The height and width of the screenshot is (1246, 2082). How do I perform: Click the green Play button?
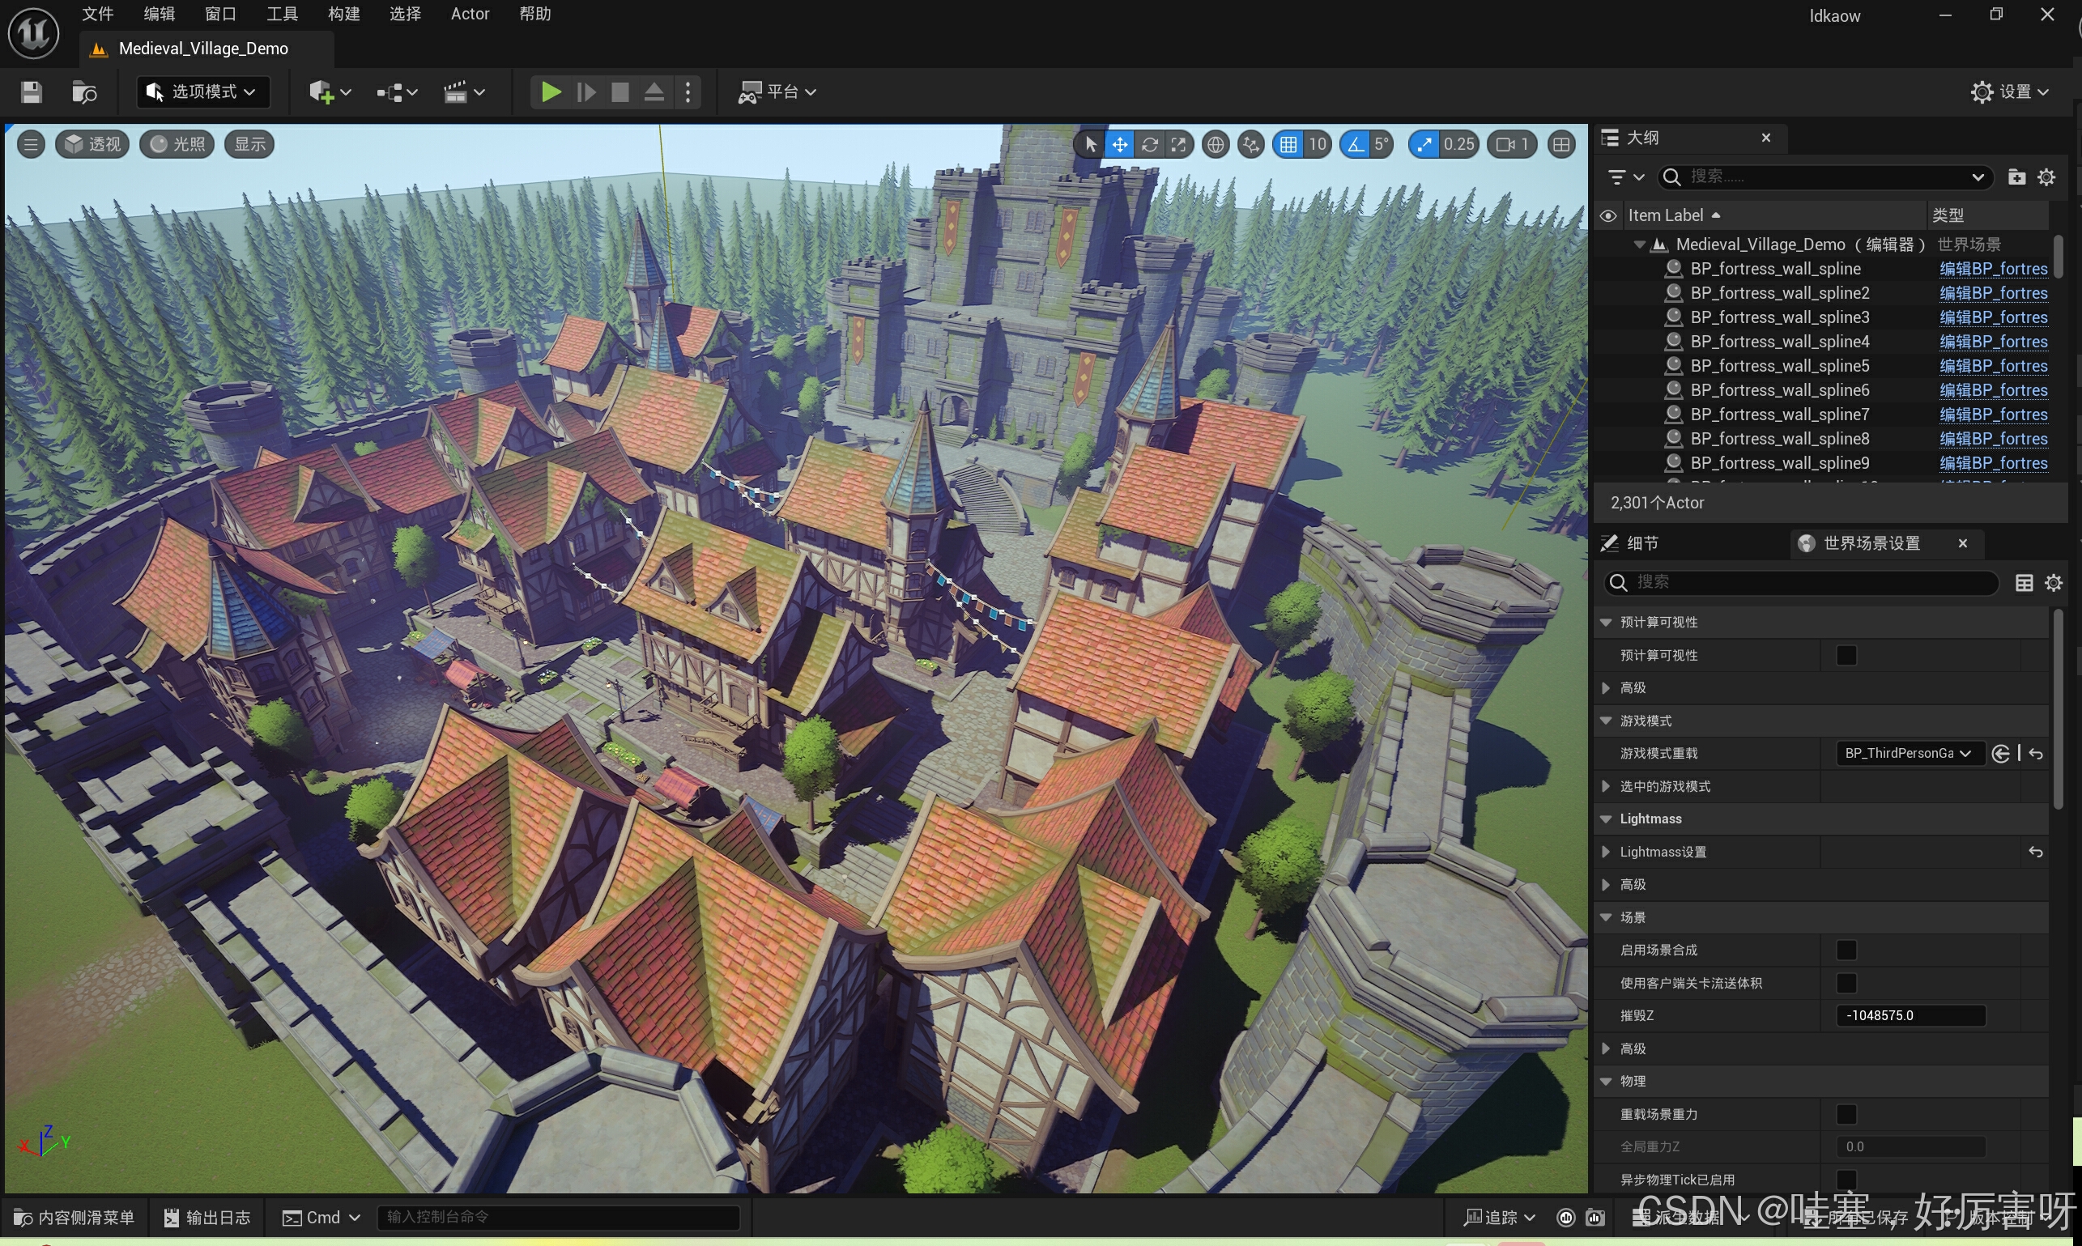tap(551, 91)
